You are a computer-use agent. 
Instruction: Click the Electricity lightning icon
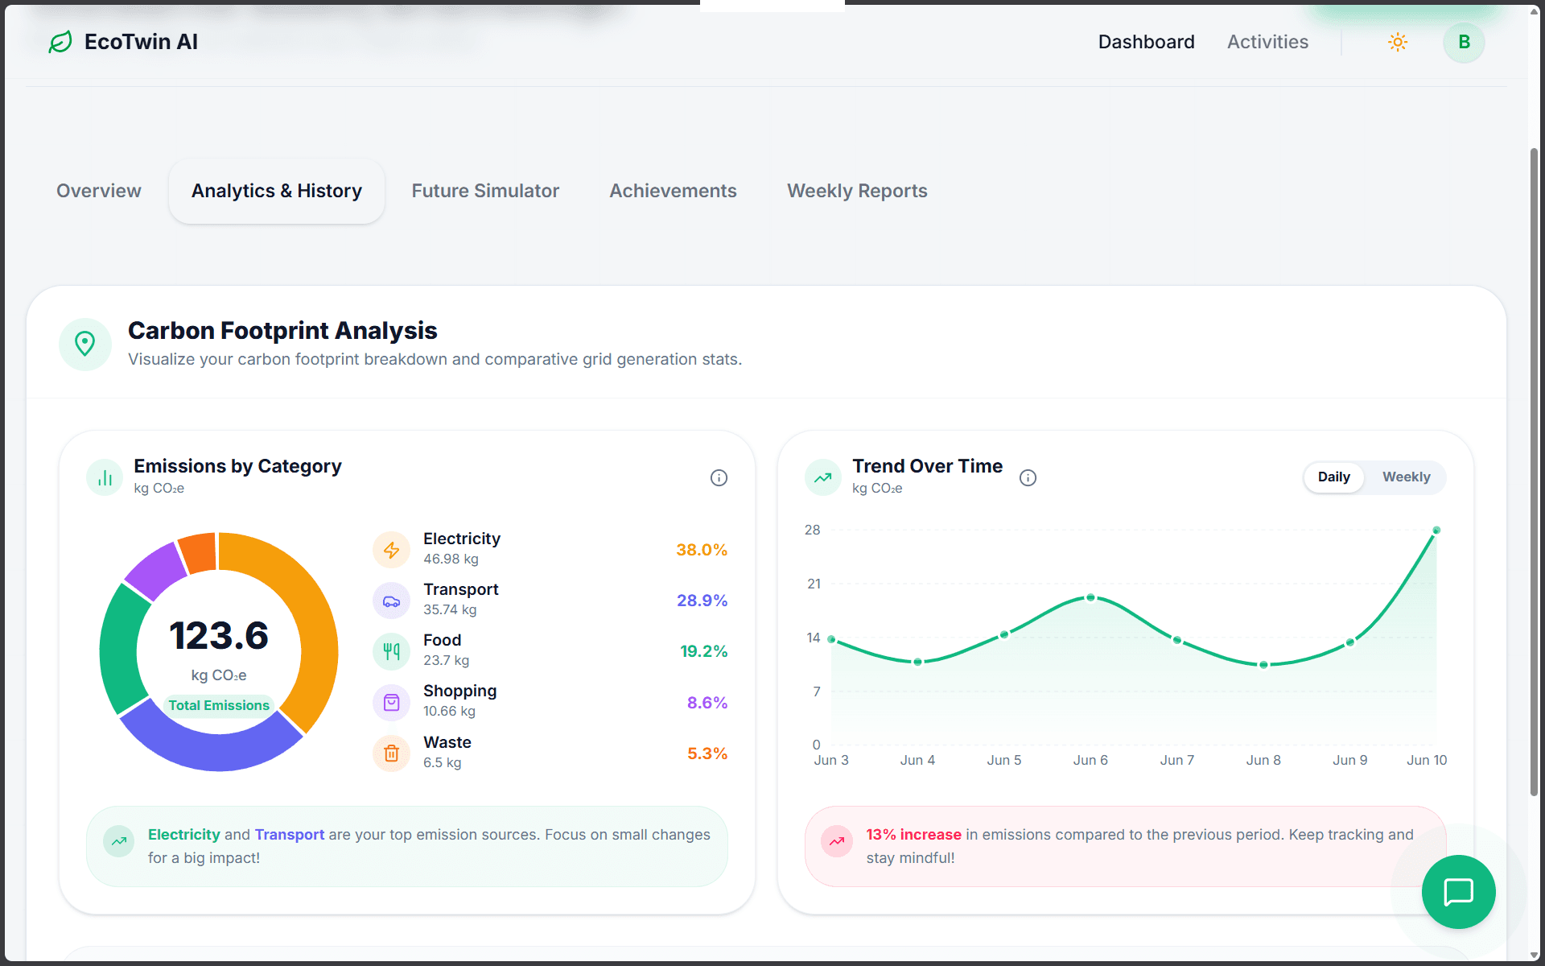click(391, 550)
